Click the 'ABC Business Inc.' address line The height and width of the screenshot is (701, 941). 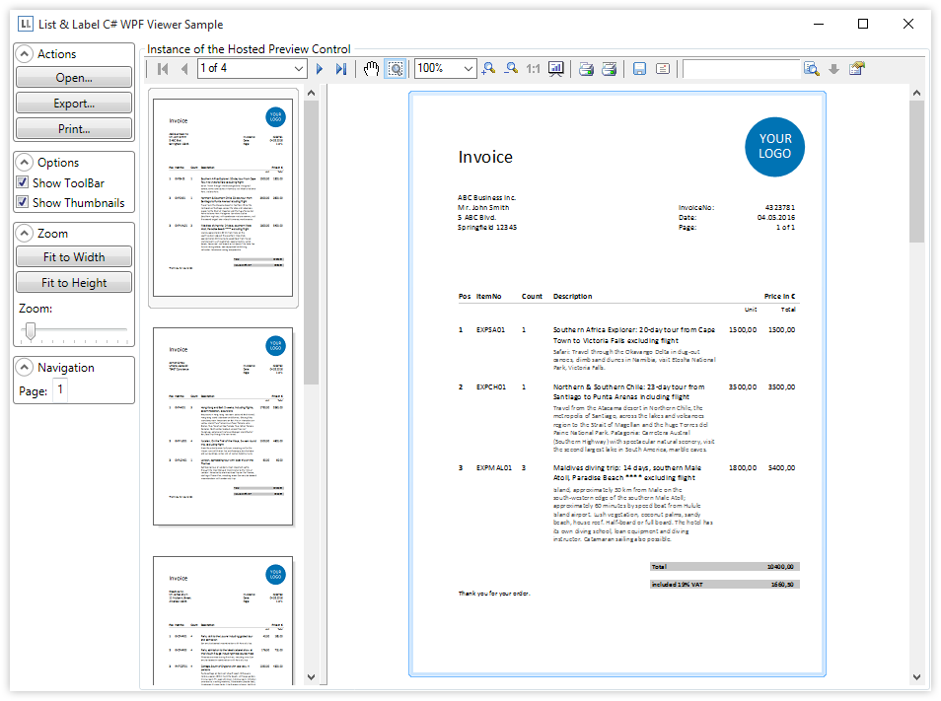pos(486,197)
